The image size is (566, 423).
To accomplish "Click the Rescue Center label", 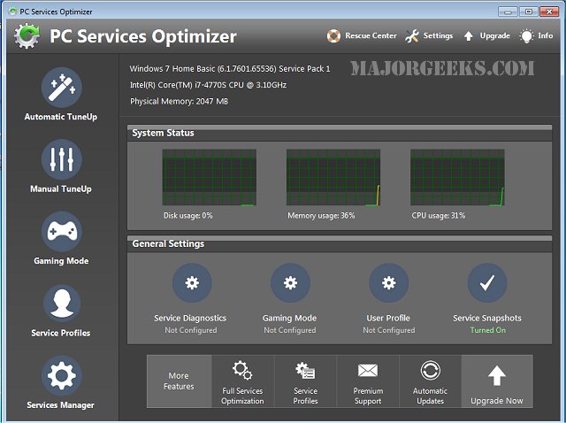I will (x=371, y=35).
